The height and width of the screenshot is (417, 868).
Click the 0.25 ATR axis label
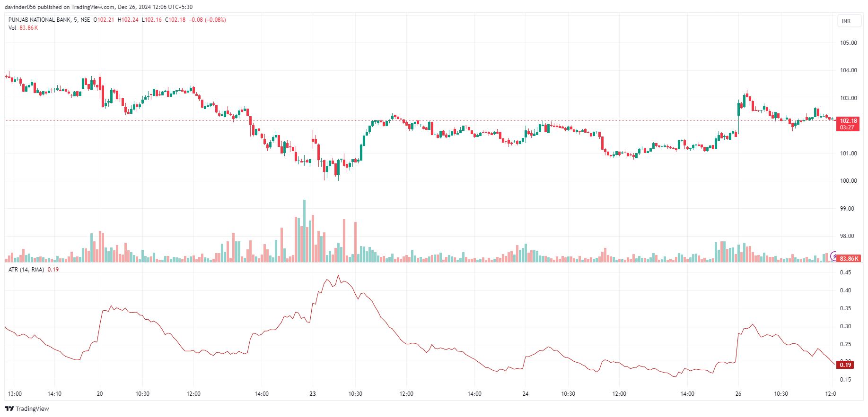point(845,344)
